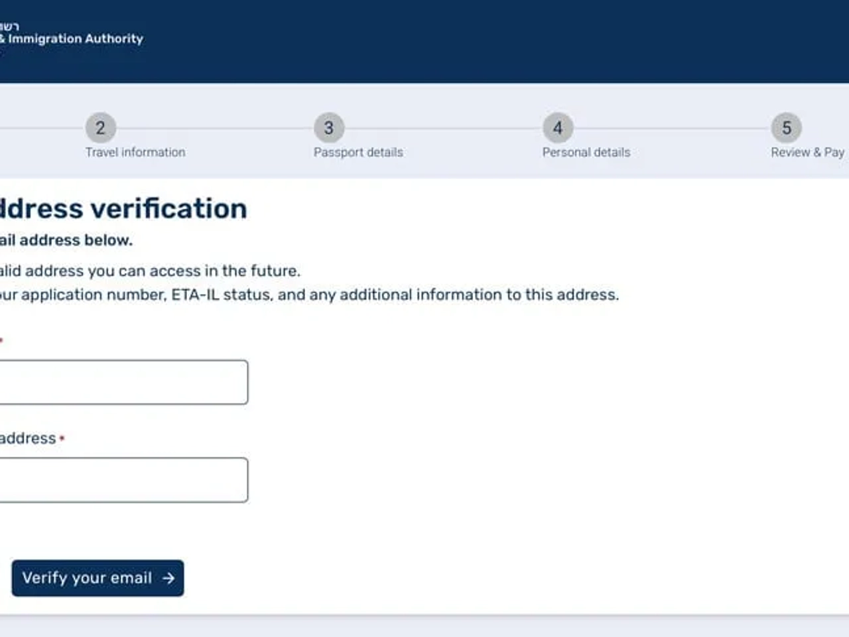
Task: Click the Personal details step label
Action: [586, 152]
